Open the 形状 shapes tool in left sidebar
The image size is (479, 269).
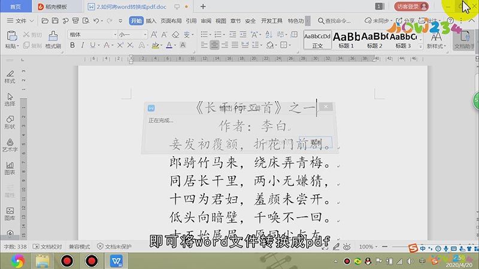coord(10,123)
